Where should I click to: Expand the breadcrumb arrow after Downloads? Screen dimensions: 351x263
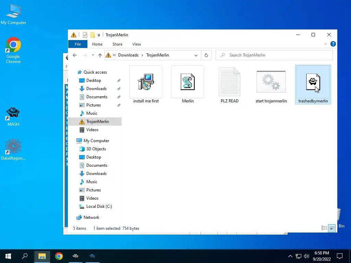tap(142, 55)
